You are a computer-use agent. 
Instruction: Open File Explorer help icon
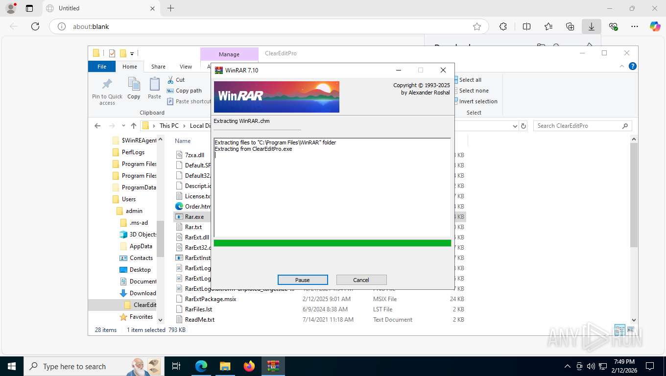(632, 67)
